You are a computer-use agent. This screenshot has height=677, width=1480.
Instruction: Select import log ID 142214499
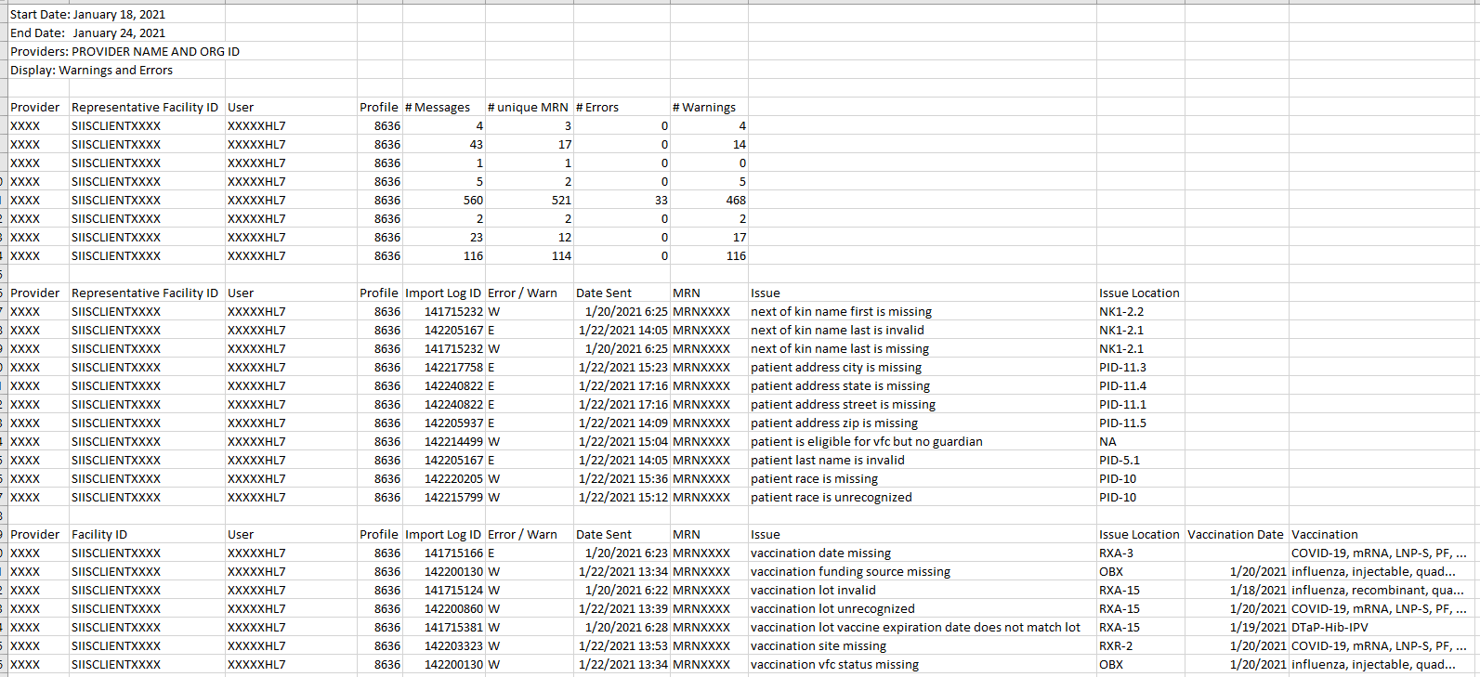(444, 442)
